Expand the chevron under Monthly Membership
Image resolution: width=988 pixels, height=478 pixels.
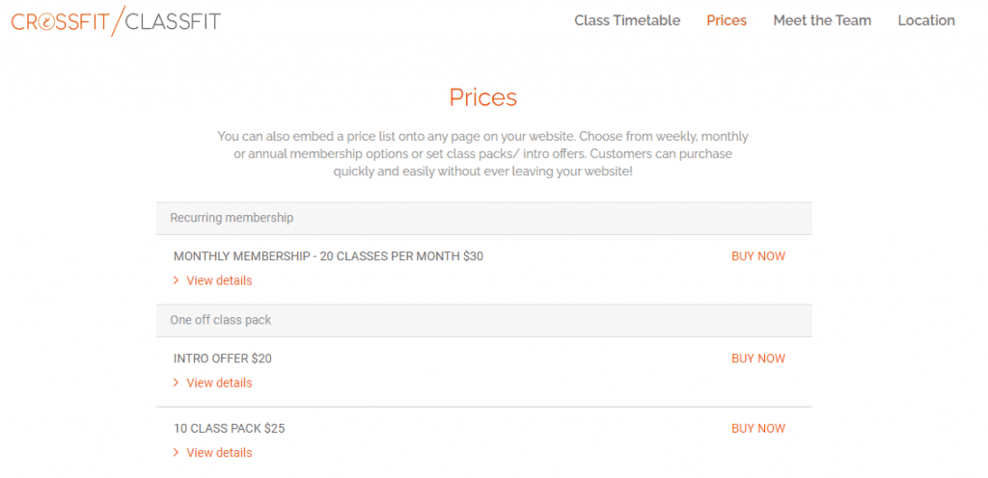(x=176, y=280)
